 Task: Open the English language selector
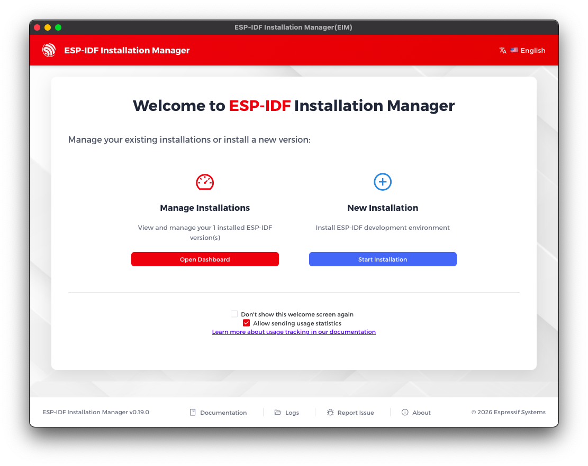522,50
